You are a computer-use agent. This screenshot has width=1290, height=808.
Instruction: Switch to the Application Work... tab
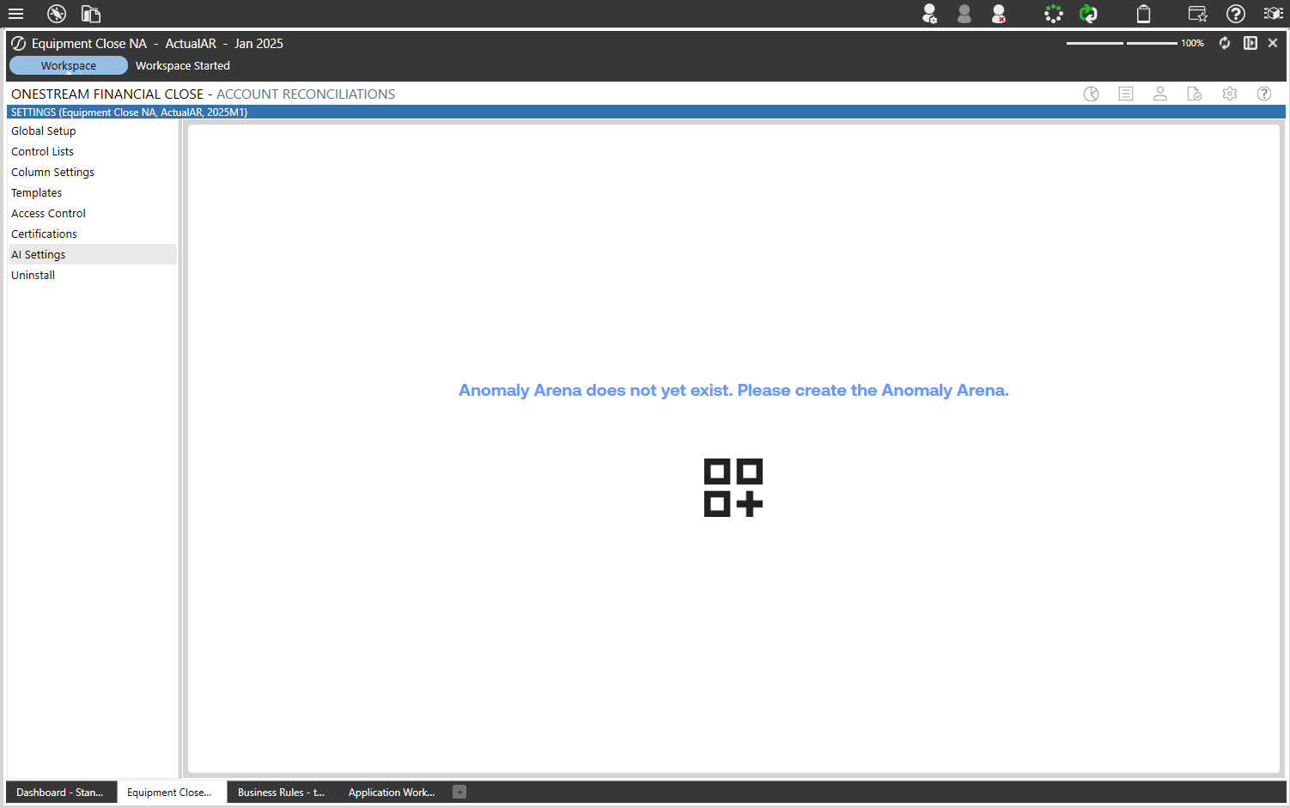click(392, 792)
